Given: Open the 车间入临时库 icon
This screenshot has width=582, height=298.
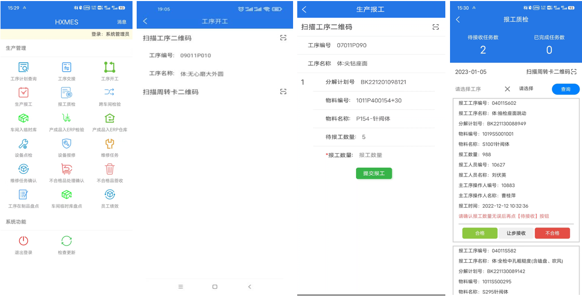Looking at the screenshot, I should 23,118.
